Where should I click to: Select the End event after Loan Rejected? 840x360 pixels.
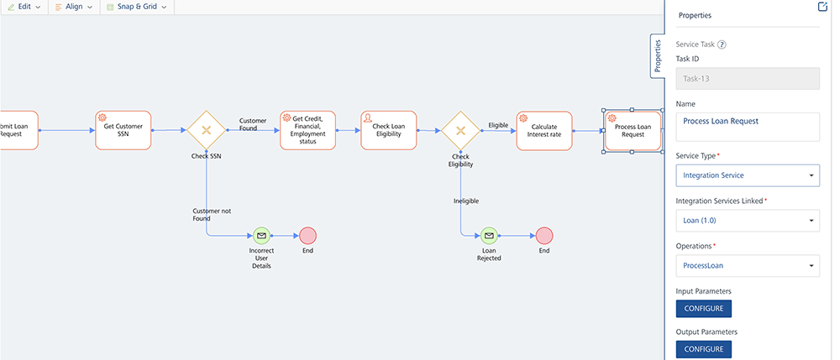544,236
